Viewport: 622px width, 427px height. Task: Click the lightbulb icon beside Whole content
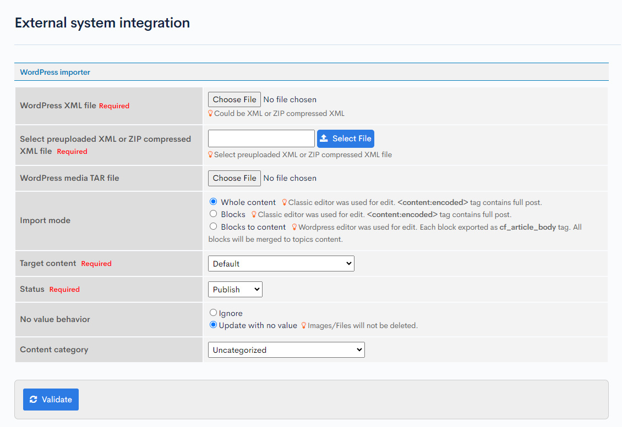click(x=285, y=203)
